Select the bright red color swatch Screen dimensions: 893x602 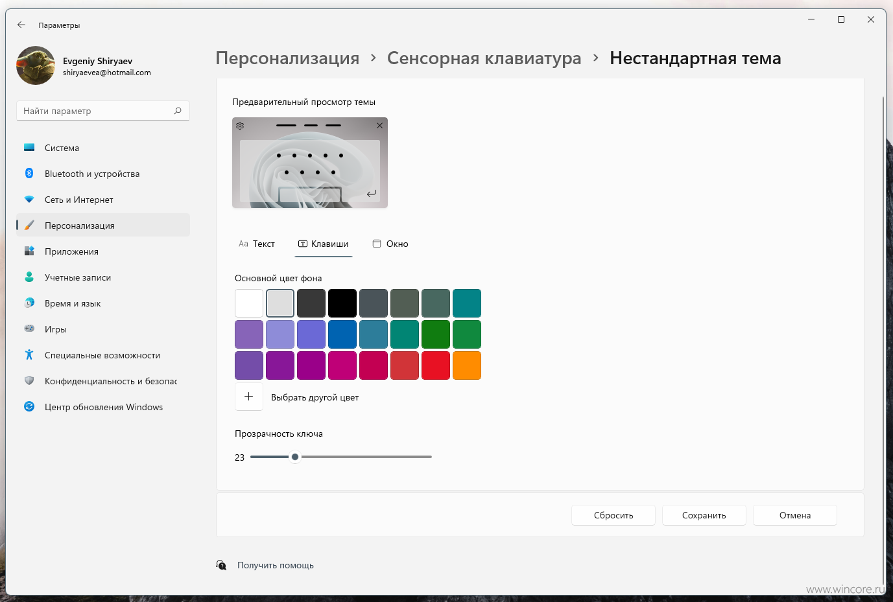436,365
